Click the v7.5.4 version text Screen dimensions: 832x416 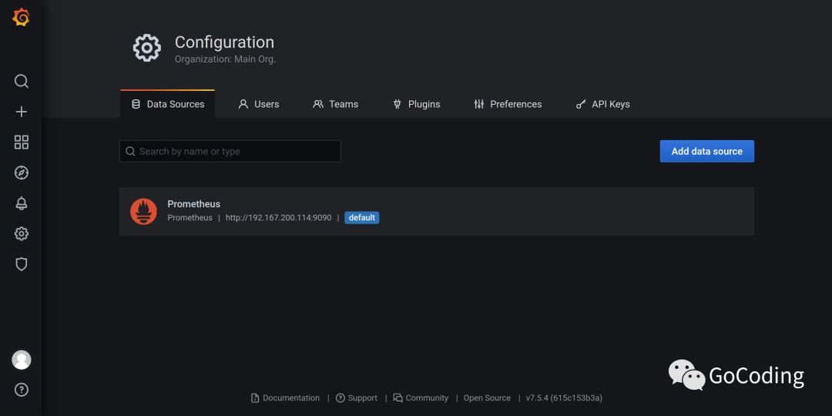tap(564, 398)
